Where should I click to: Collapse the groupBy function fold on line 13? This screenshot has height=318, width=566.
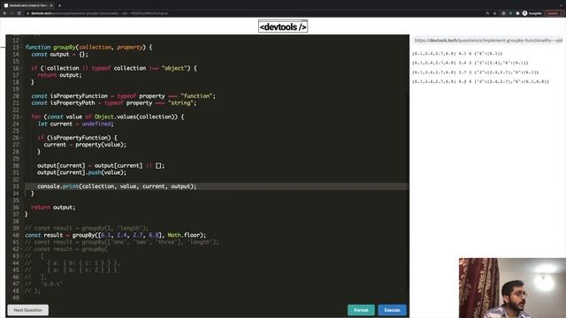point(21,47)
